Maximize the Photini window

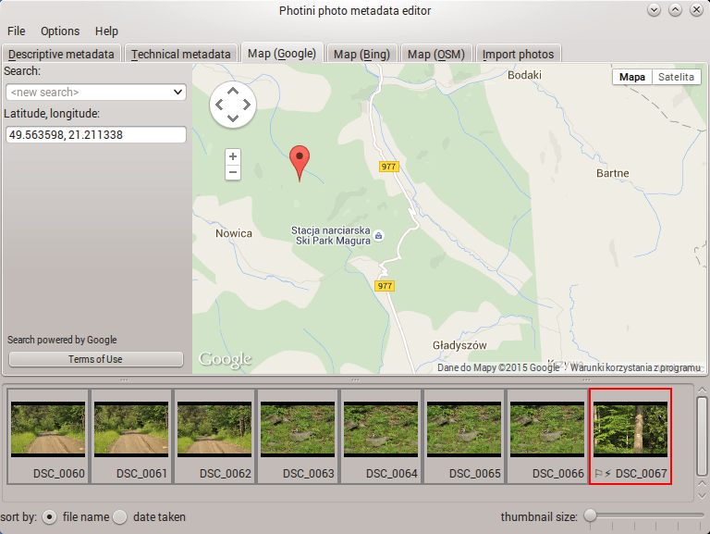675,9
